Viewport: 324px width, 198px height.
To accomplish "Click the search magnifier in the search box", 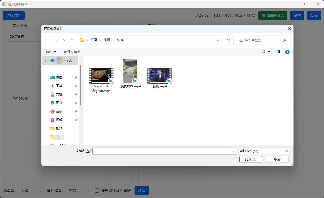I will 285,40.
